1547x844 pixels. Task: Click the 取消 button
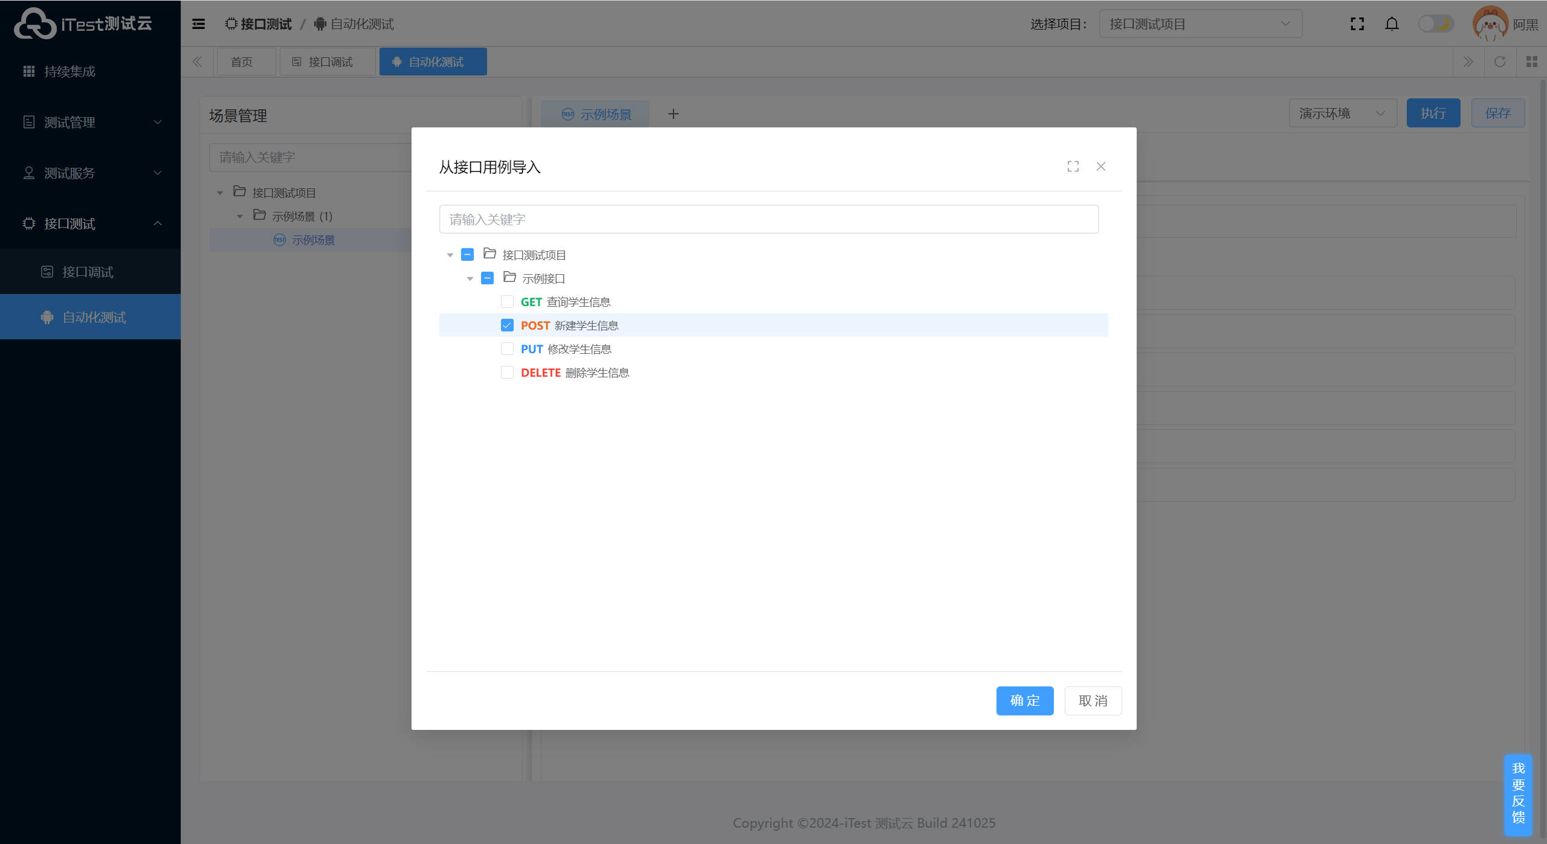(1093, 701)
